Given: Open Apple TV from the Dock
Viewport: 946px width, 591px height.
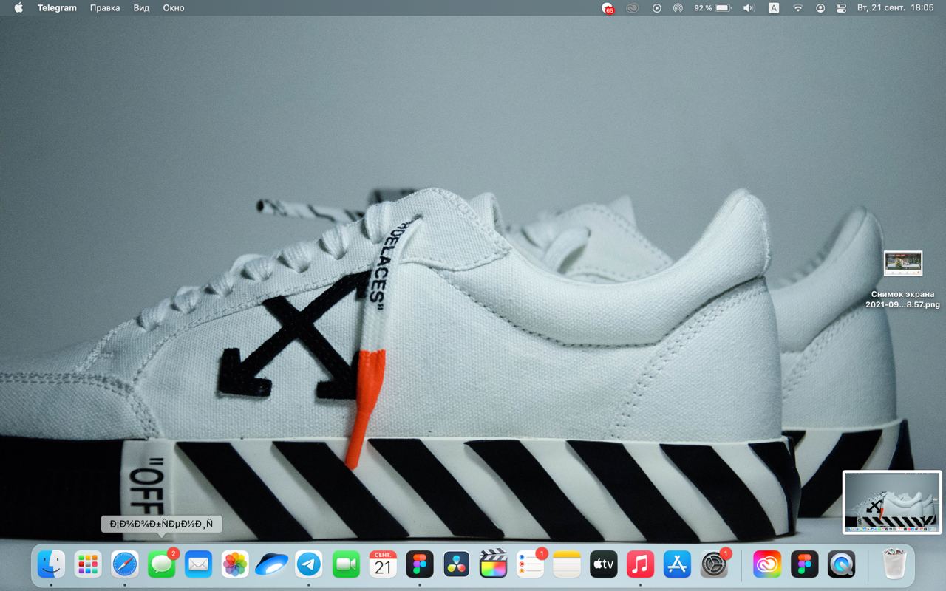Looking at the screenshot, I should [604, 564].
